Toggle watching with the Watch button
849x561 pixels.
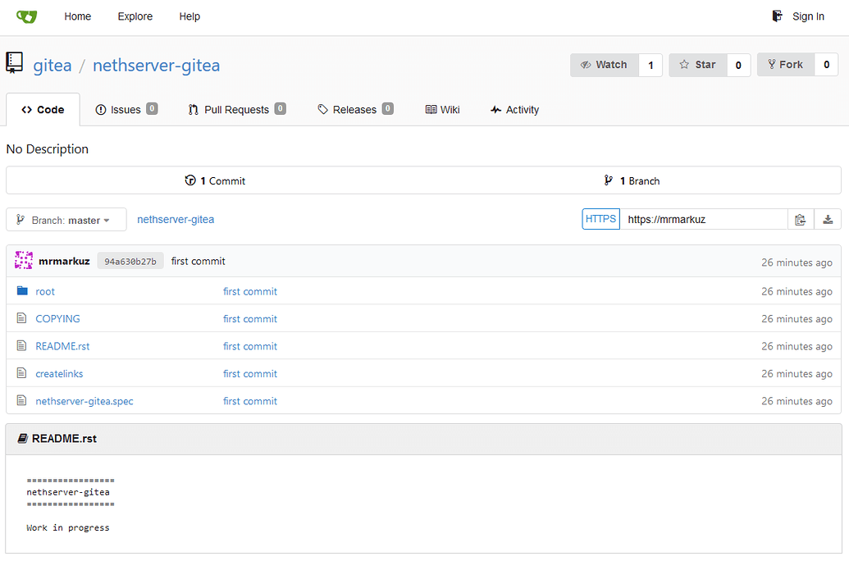608,64
